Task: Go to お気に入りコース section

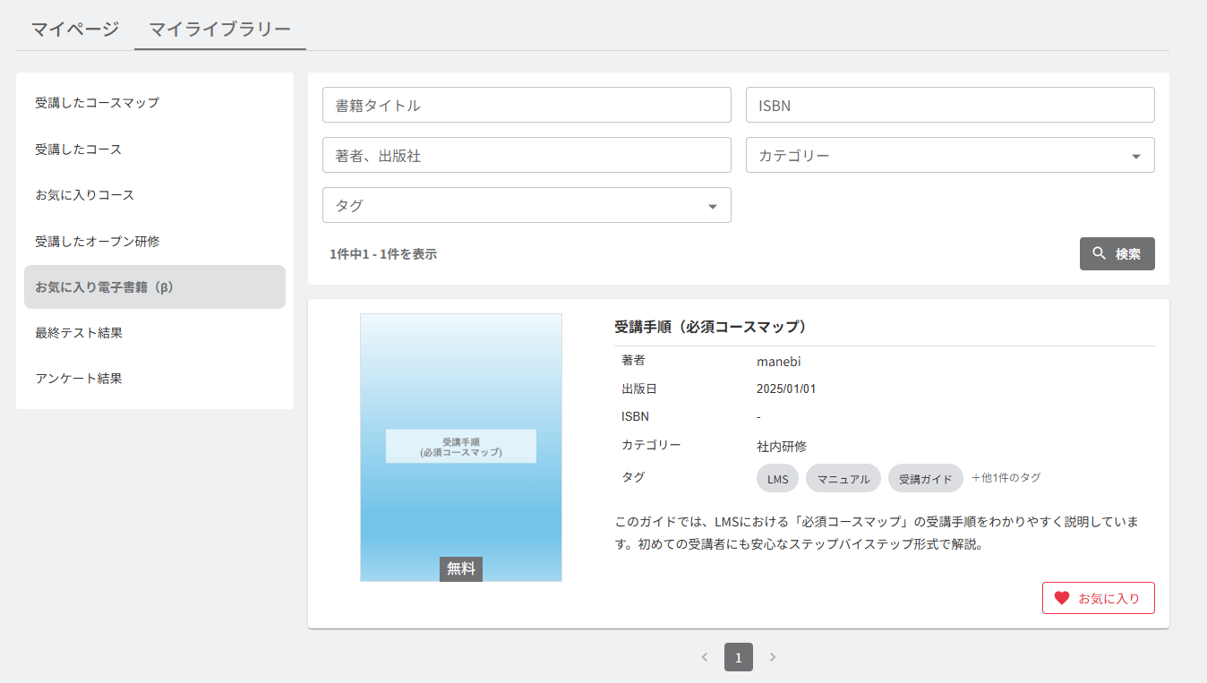Action: pyautogui.click(x=85, y=195)
